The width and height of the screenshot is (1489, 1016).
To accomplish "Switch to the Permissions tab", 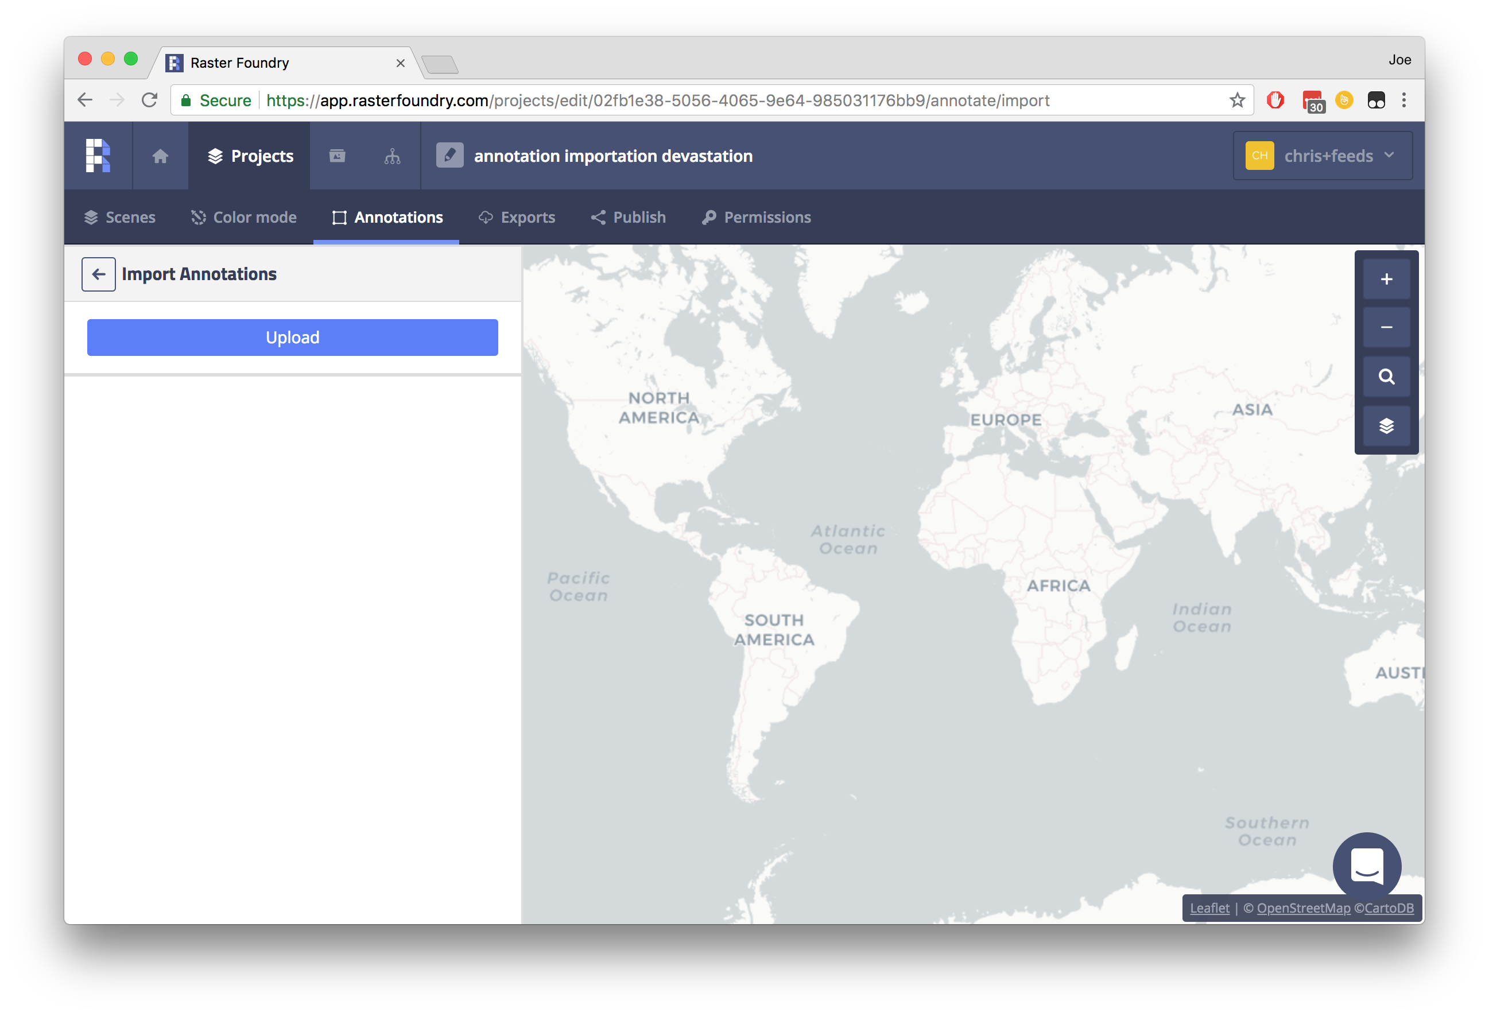I will pos(756,217).
